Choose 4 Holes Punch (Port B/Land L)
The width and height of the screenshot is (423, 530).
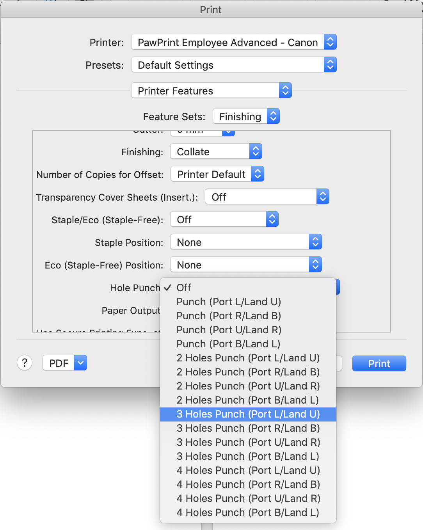click(248, 512)
